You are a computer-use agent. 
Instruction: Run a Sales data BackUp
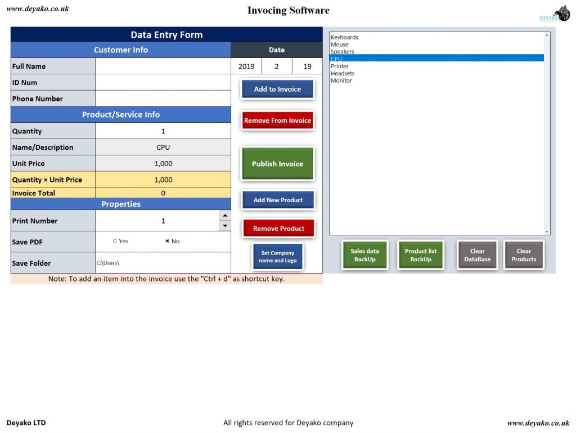(364, 255)
